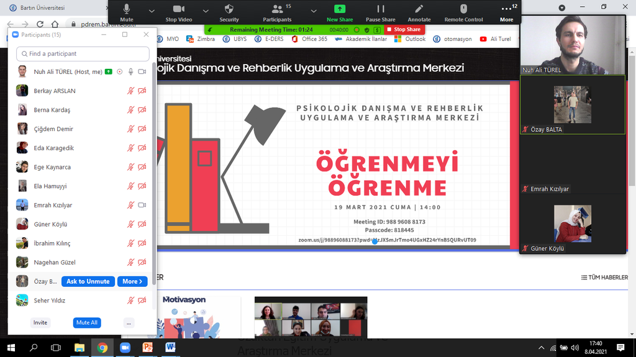The height and width of the screenshot is (357, 636).
Task: Select Ege Kaynarca in participants list
Action: (81, 167)
